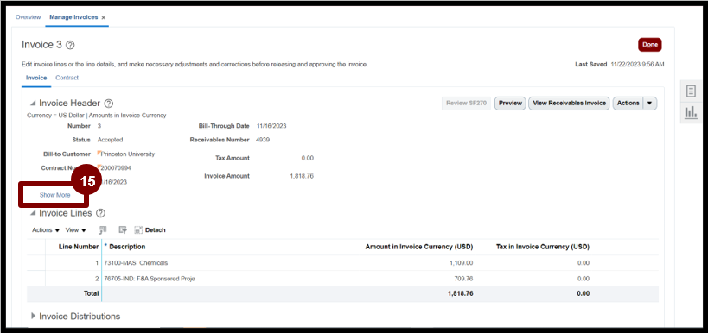
Task: Click the Invoice Amount value 1,818.76 in header
Action: tap(301, 176)
